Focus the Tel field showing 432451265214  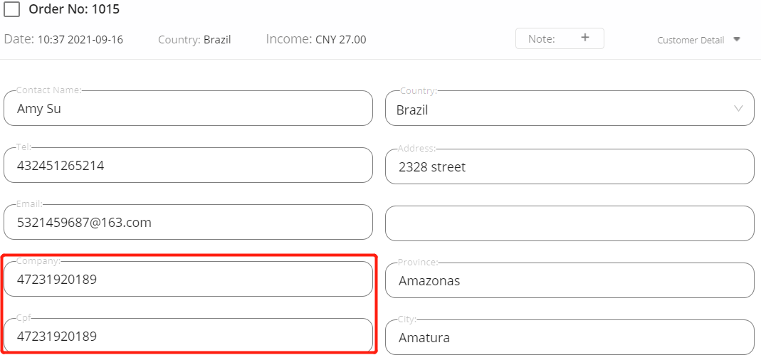pos(189,166)
